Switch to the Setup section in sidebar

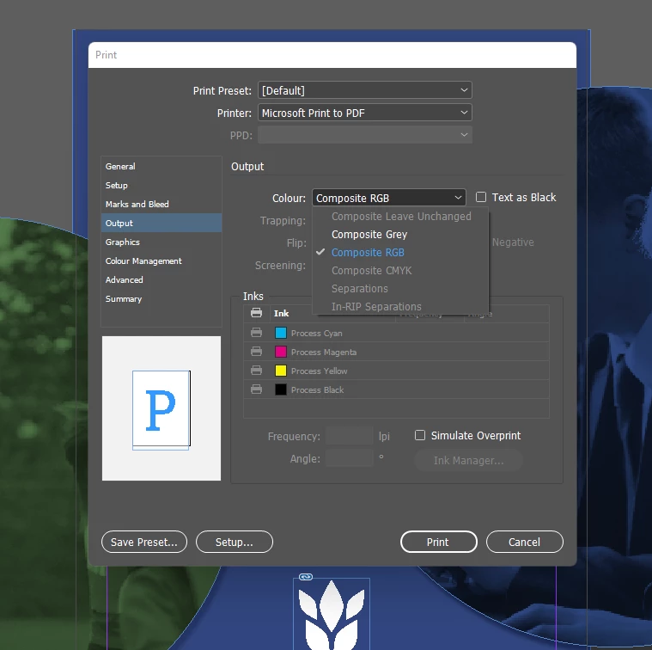point(161,185)
